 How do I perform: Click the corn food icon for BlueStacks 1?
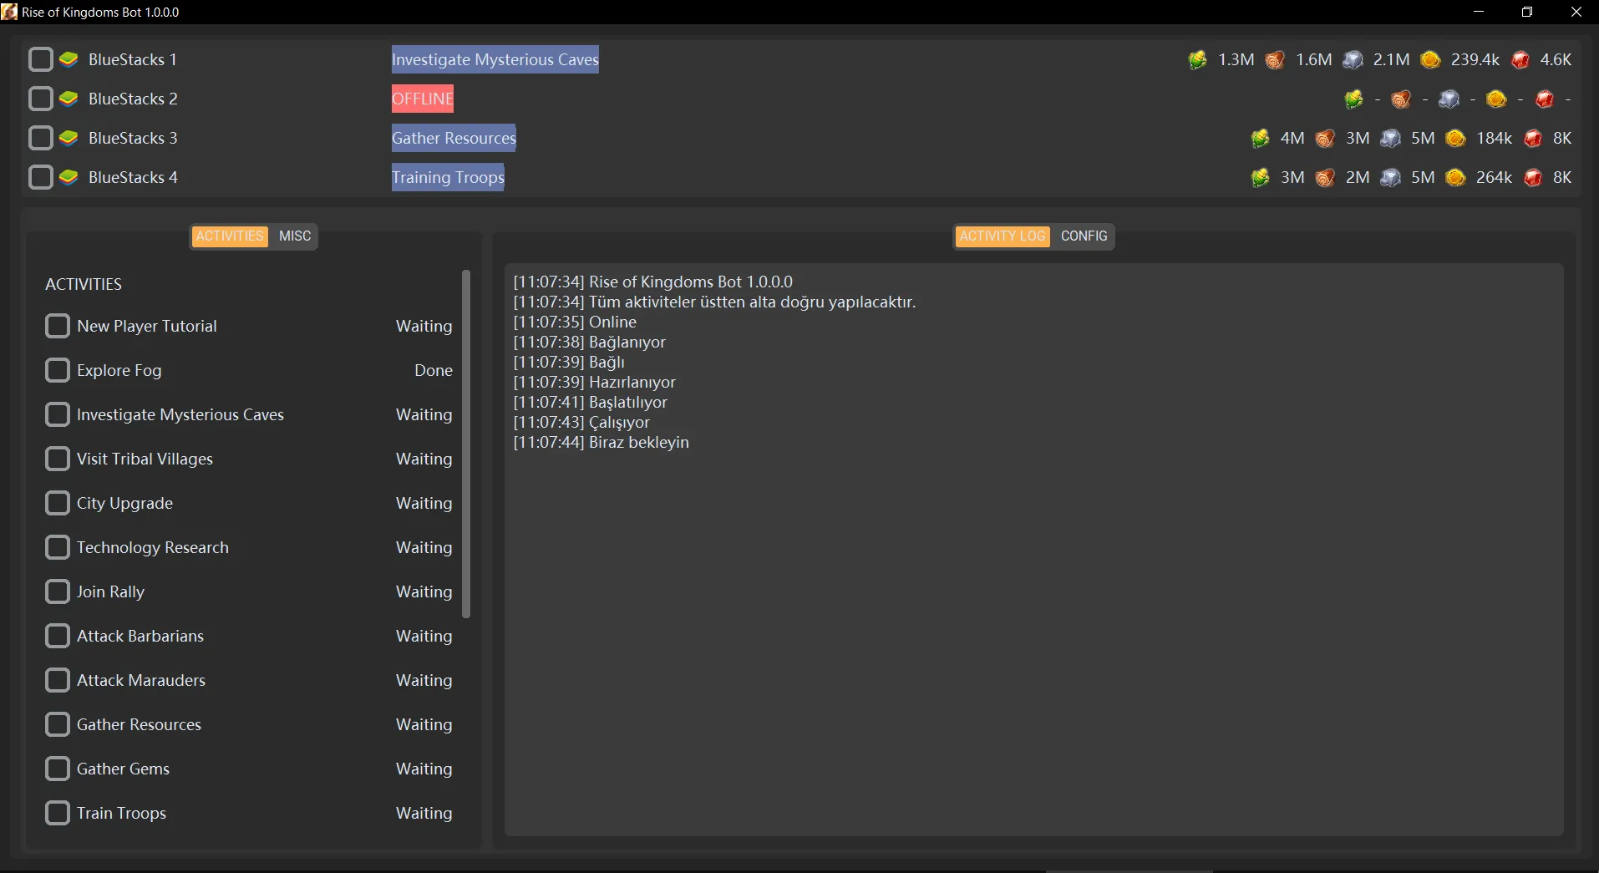[1197, 60]
